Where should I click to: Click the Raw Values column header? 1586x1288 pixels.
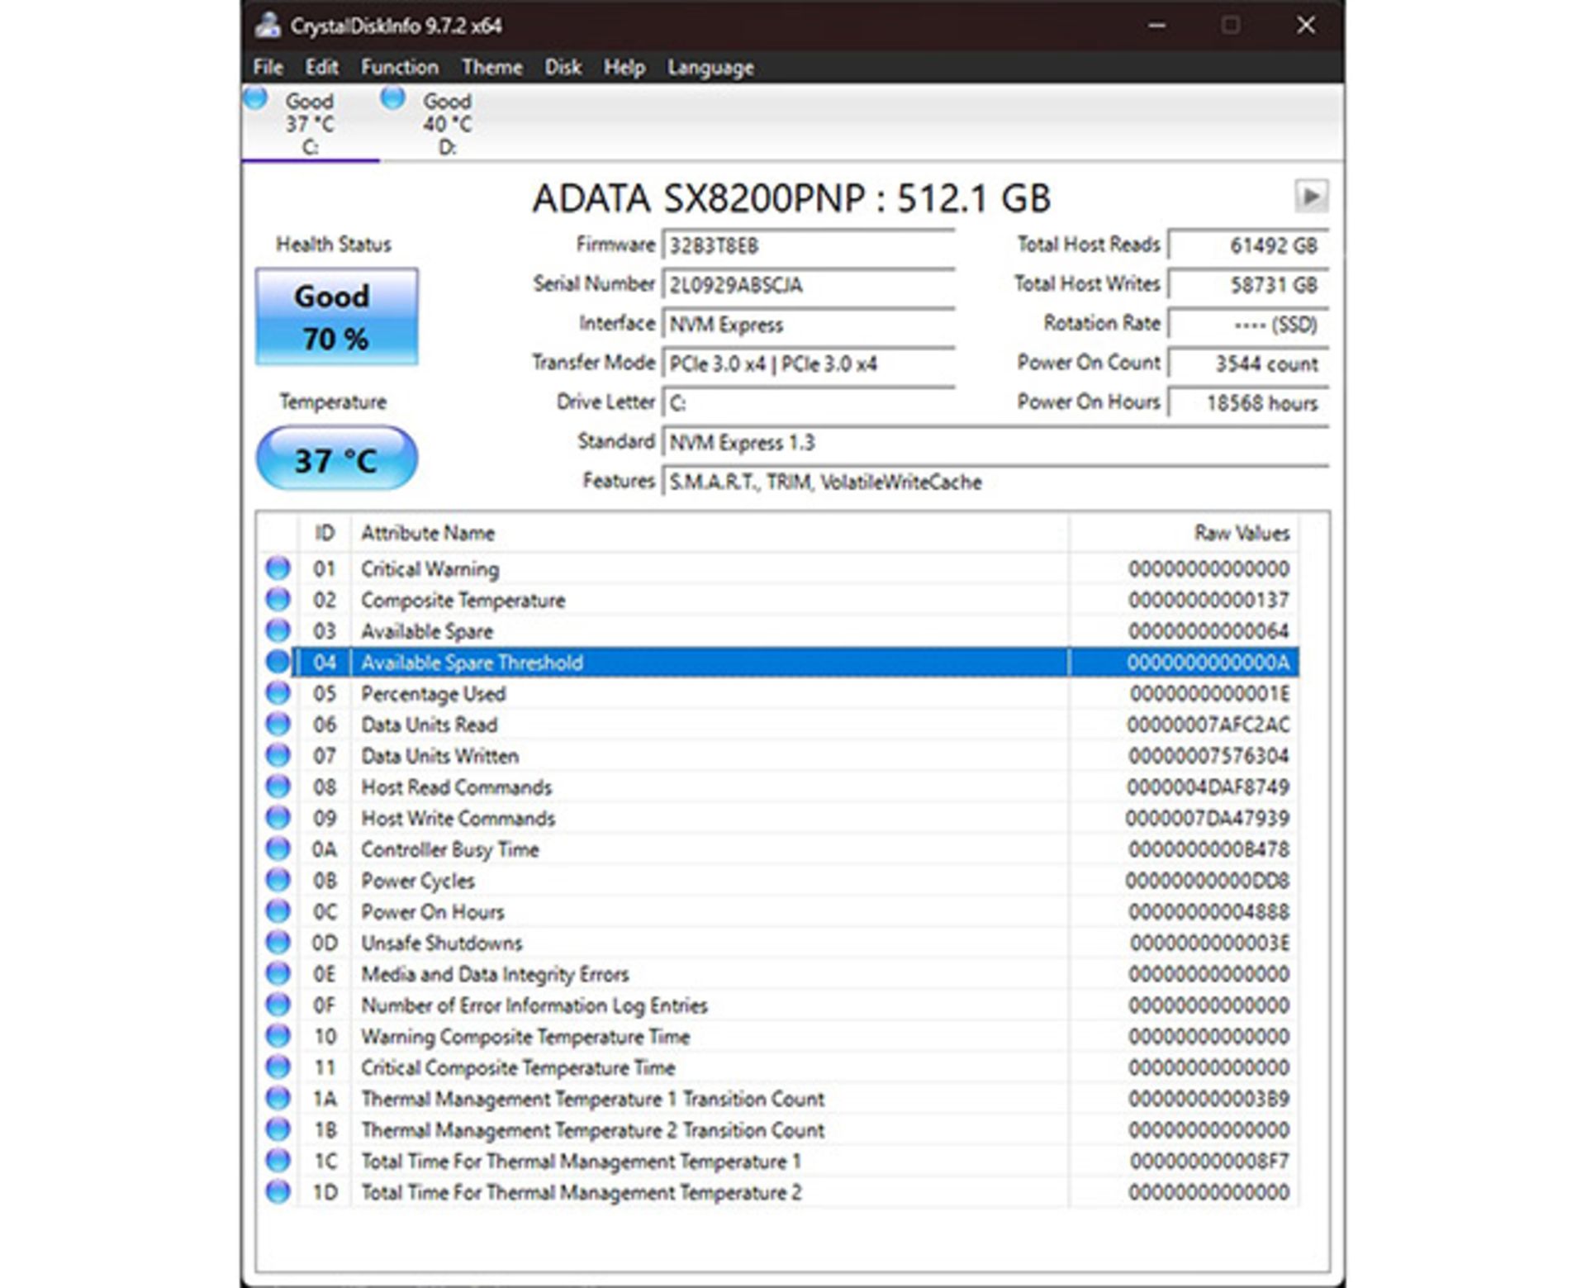click(1240, 533)
